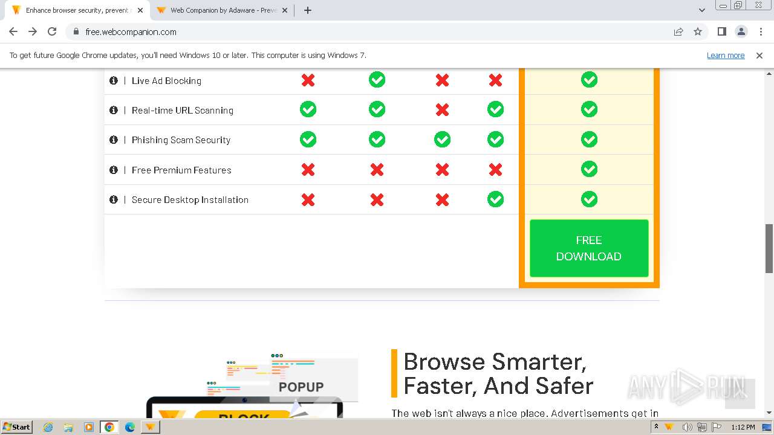Open Microsoft Edge from the taskbar

(130, 427)
